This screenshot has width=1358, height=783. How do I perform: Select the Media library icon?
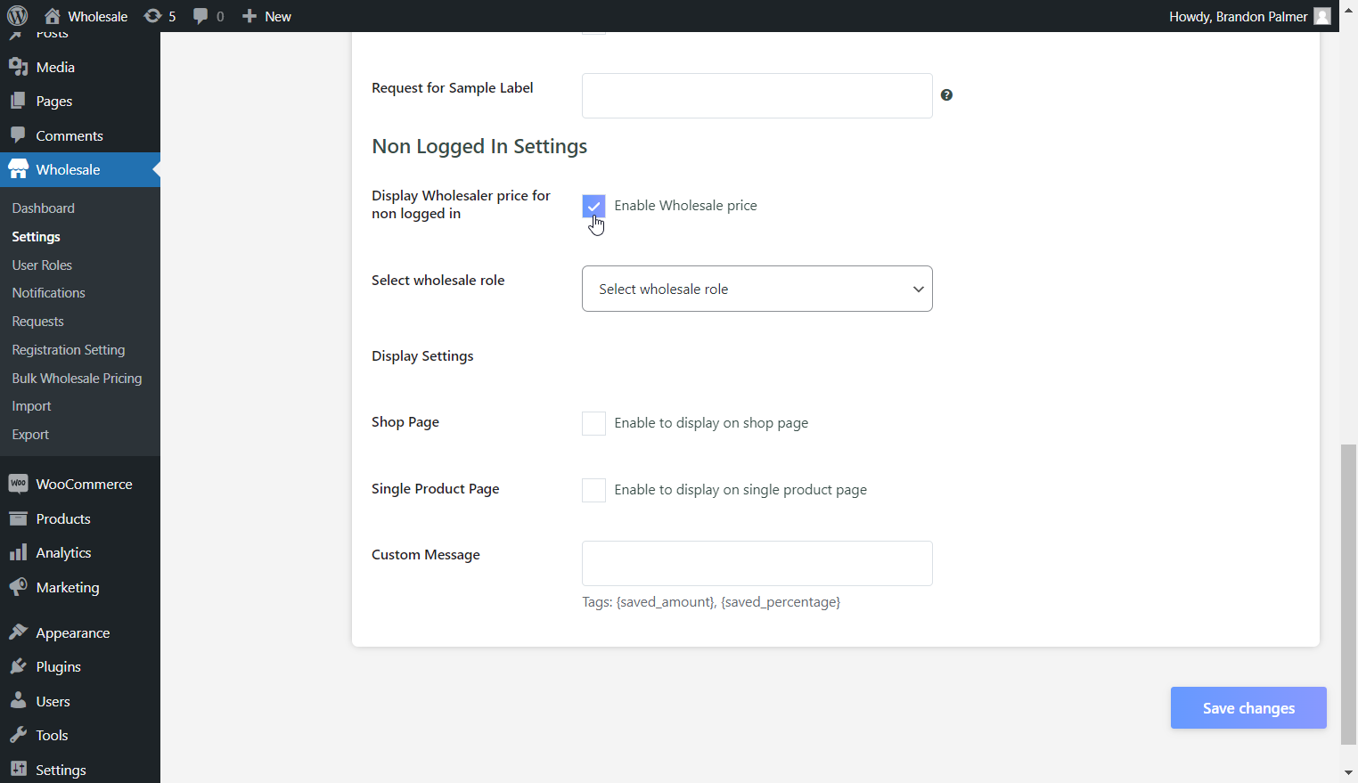point(19,66)
